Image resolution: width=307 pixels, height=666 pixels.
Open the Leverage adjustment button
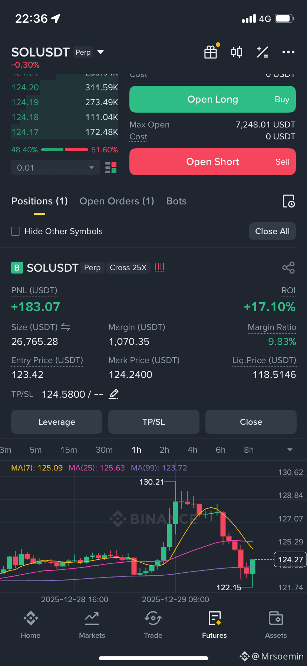[x=57, y=422]
